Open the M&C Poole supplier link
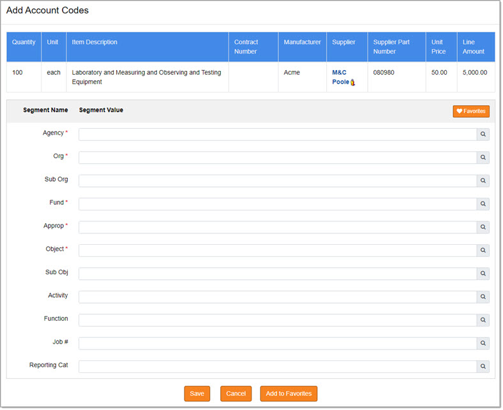 [340, 77]
